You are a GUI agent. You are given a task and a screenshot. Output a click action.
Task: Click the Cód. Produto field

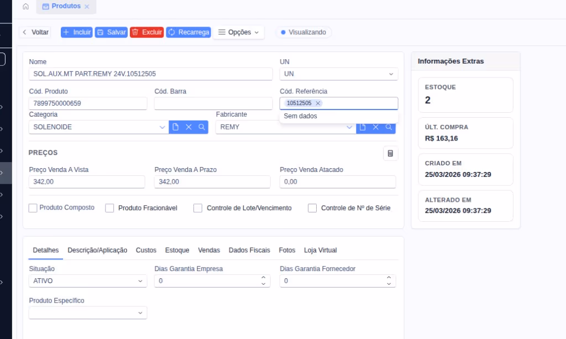click(x=88, y=103)
